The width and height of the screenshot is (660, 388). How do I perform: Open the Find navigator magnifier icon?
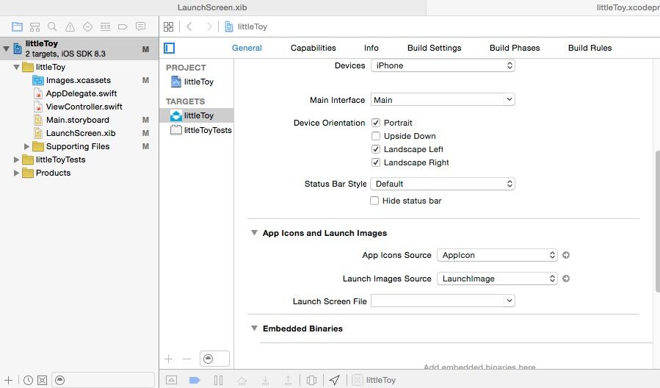pyautogui.click(x=53, y=26)
